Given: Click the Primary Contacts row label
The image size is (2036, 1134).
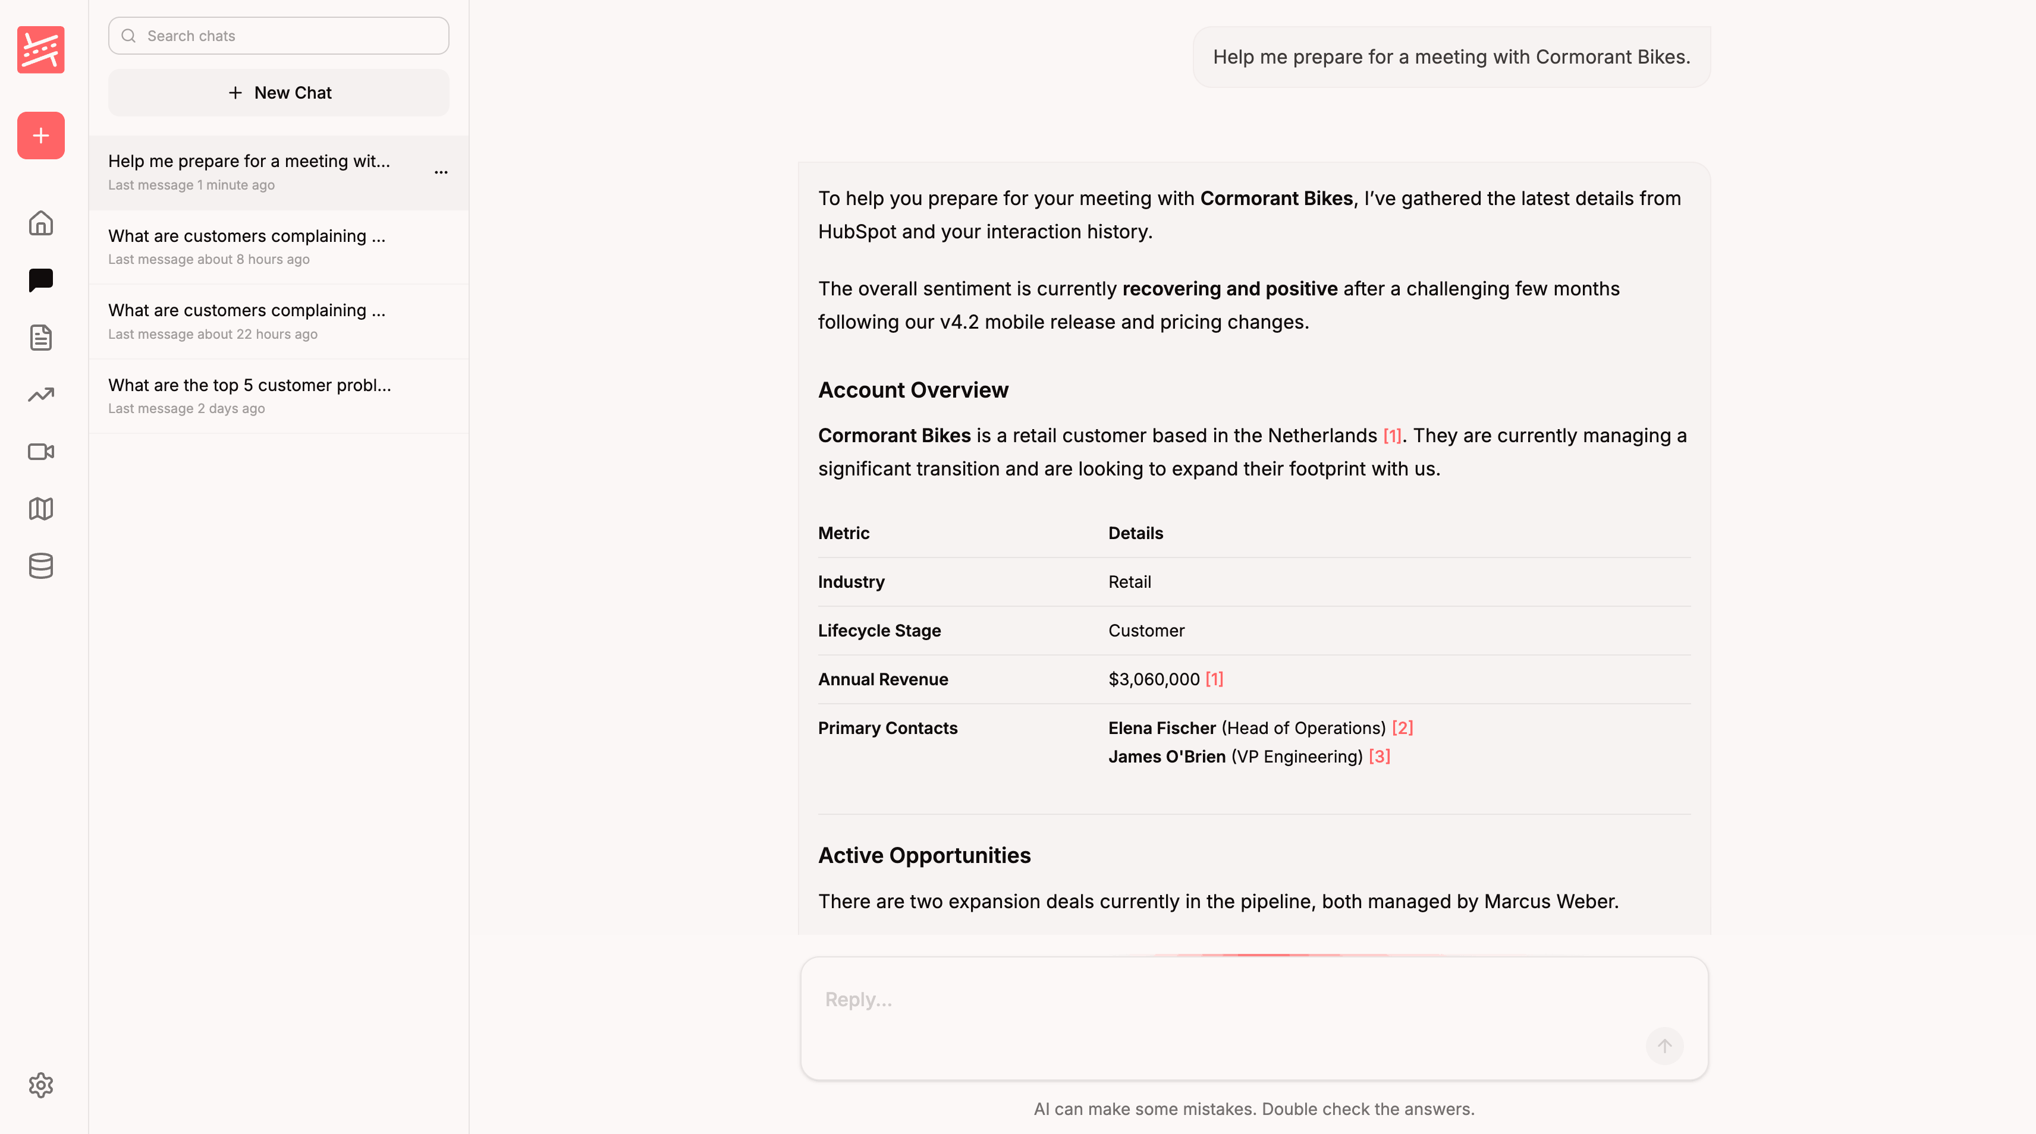Looking at the screenshot, I should [888, 728].
